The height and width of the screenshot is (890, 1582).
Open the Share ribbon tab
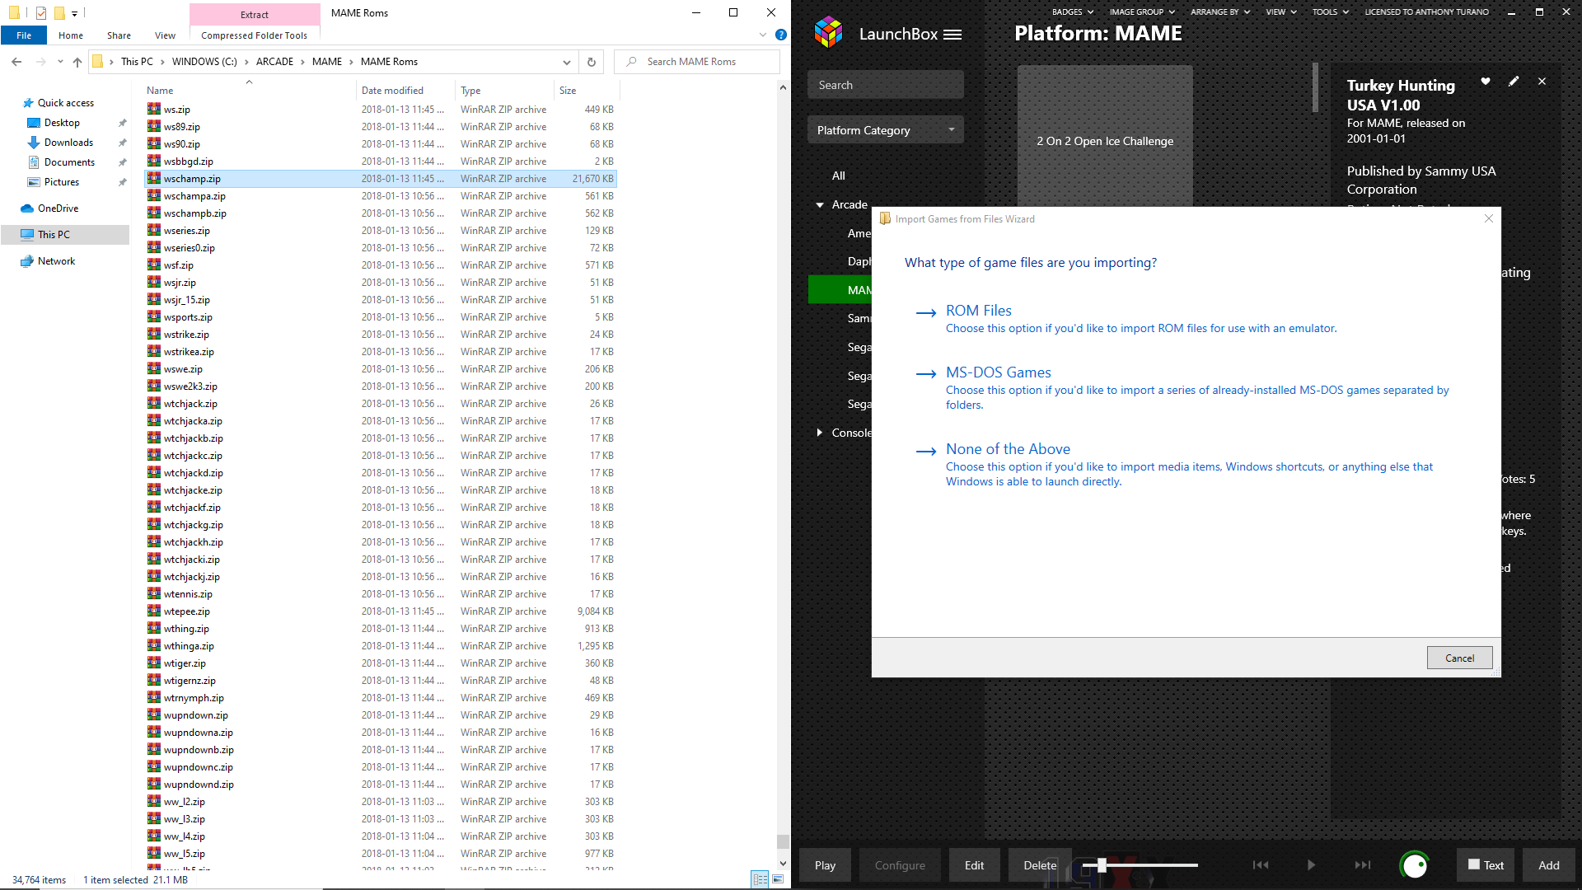tap(119, 35)
